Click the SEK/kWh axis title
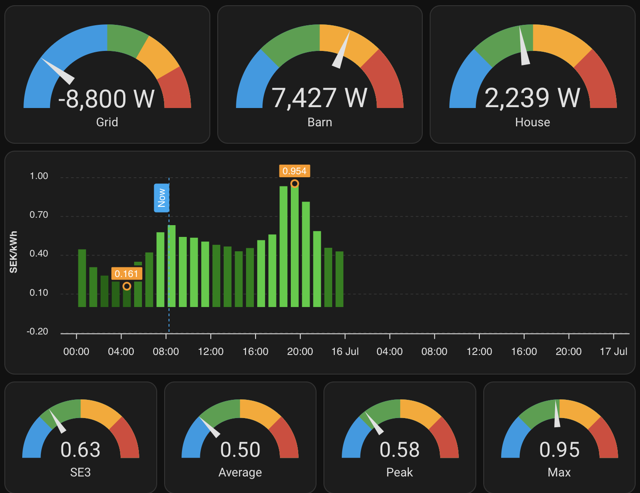 click(x=13, y=252)
